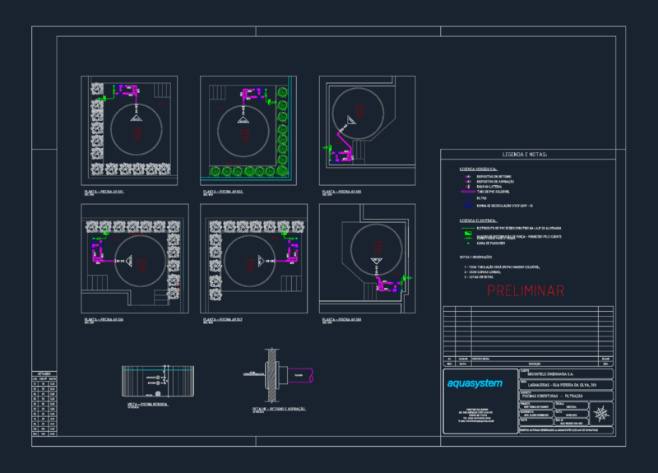Select the hatched wall in the return detail
The image size is (658, 473).
pos(272,374)
